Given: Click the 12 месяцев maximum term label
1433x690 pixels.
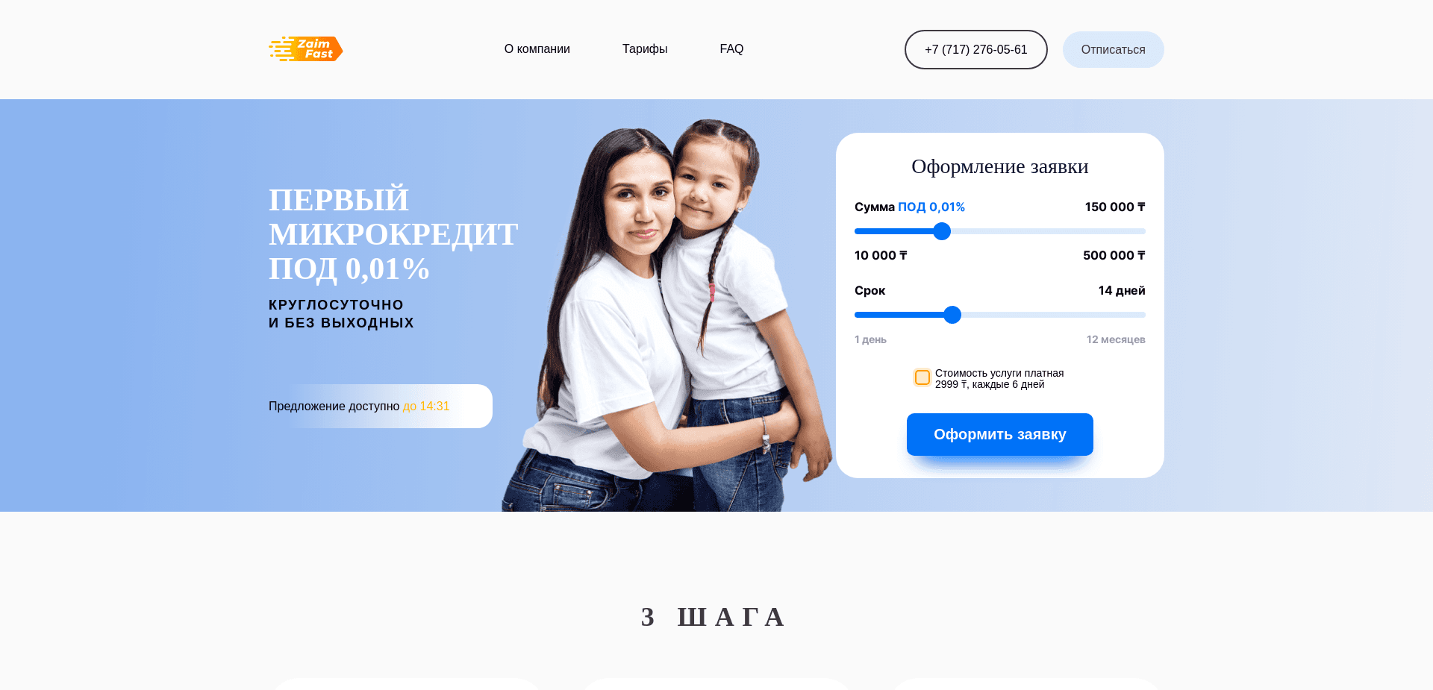Looking at the screenshot, I should (x=1116, y=339).
